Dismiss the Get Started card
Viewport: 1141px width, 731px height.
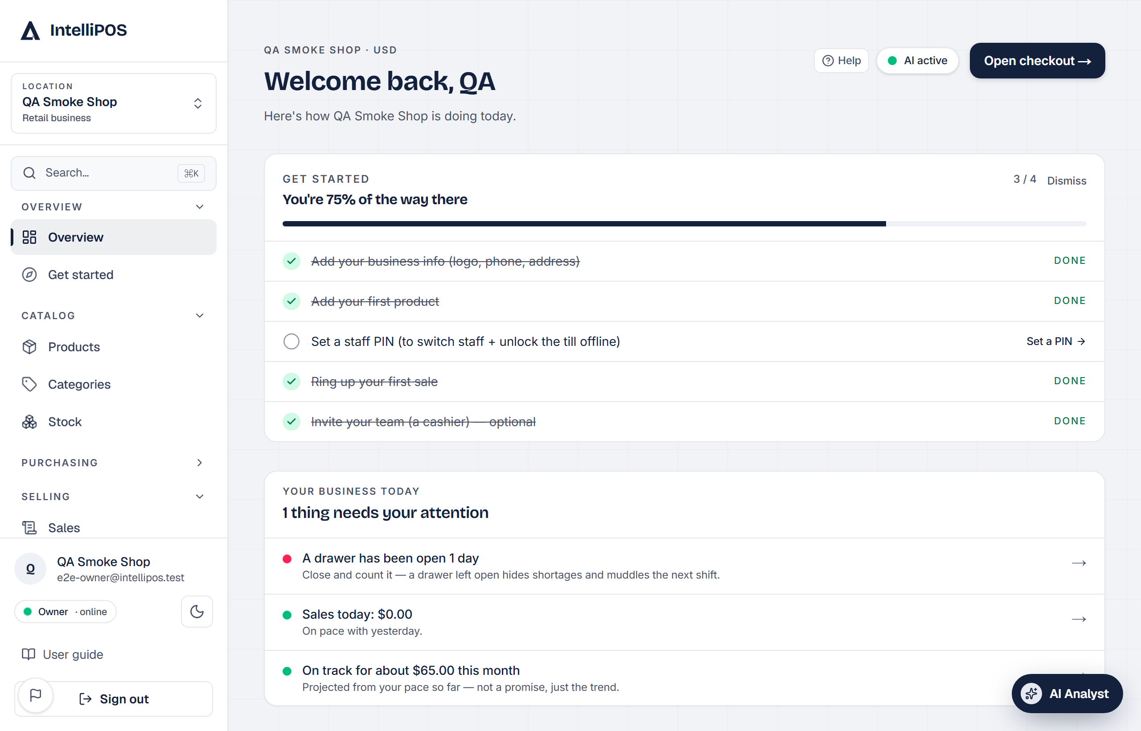(1067, 181)
